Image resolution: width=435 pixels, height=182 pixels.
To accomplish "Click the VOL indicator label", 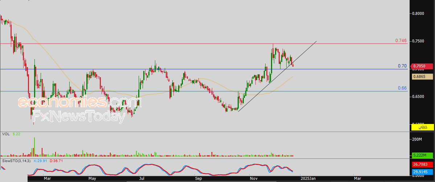I will (6, 134).
